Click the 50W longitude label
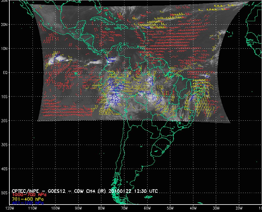 [x=170, y=208]
